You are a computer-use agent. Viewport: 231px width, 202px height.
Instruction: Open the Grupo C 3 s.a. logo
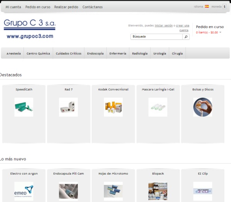click(x=30, y=25)
